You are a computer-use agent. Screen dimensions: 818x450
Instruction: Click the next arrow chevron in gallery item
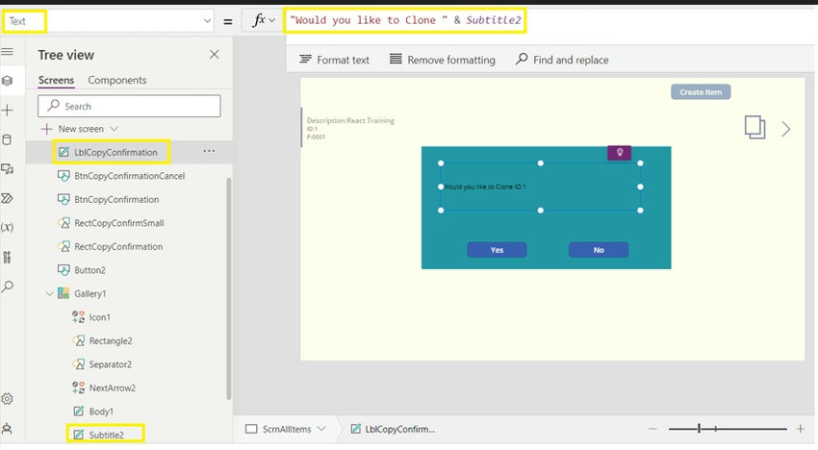[x=785, y=129]
